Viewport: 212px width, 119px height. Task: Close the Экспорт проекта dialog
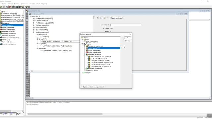click(130, 34)
